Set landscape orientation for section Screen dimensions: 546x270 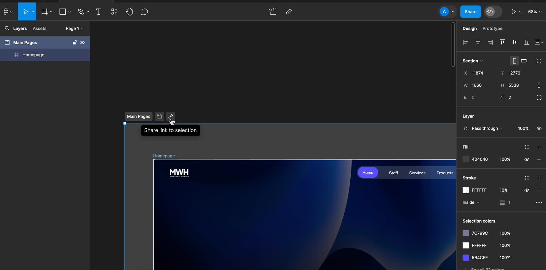[524, 61]
